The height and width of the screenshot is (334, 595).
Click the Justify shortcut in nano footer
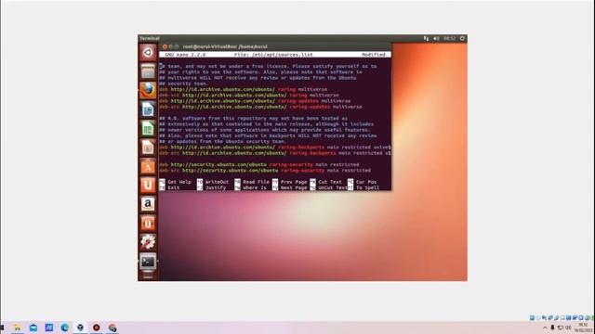coord(212,187)
